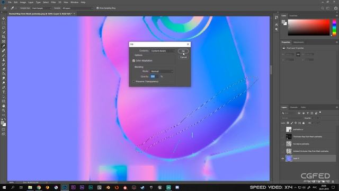The image size is (339, 191).
Task: Toggle the layer filter on/off switch
Action: click(x=320, y=112)
